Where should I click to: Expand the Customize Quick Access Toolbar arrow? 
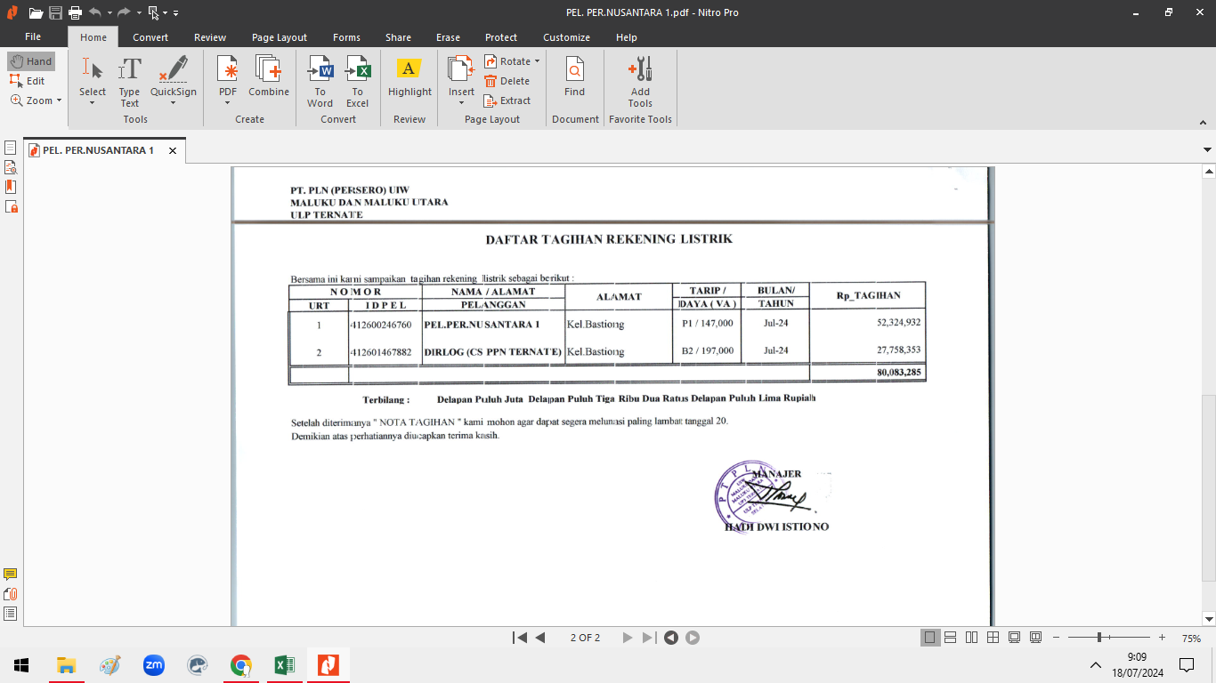pos(175,13)
